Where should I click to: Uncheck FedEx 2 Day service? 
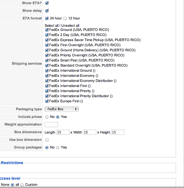point(47,35)
